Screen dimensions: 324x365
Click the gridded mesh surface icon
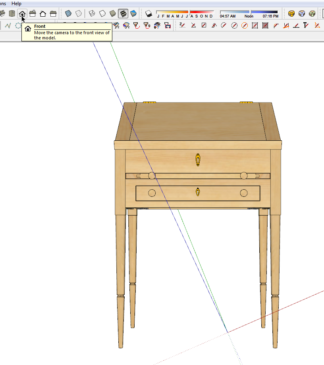pos(157,25)
